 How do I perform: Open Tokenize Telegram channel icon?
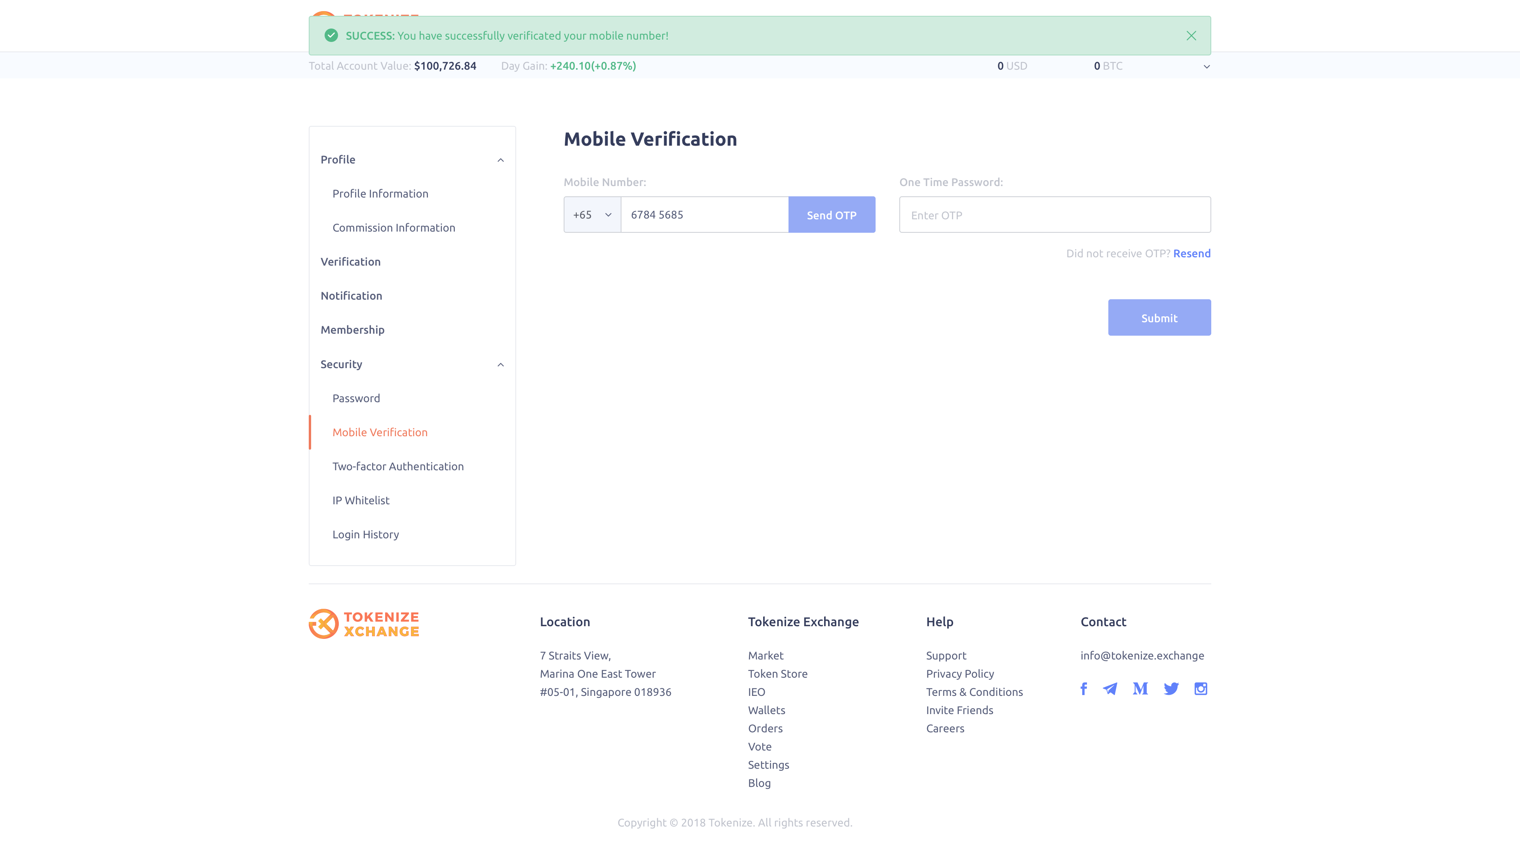[1110, 689]
